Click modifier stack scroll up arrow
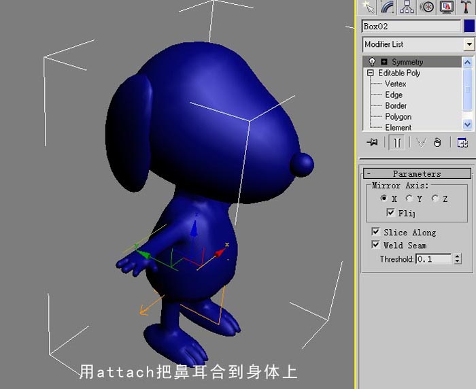Viewport: 476px width, 389px height. tap(468, 63)
